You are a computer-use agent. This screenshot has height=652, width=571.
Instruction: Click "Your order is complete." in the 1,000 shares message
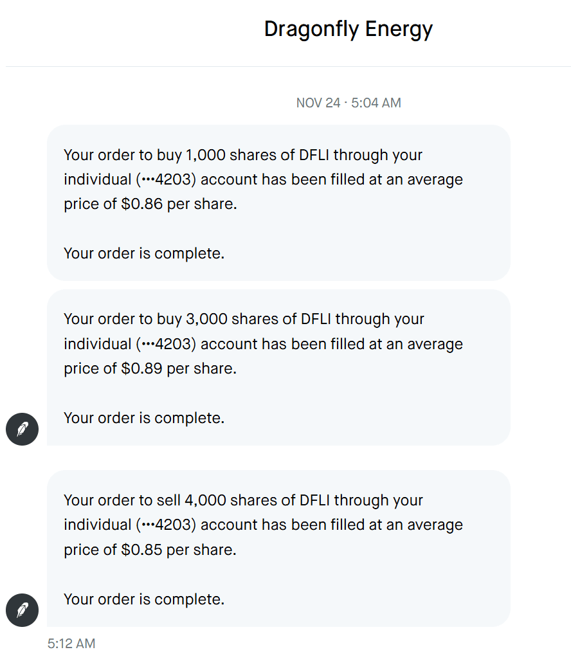pos(144,253)
